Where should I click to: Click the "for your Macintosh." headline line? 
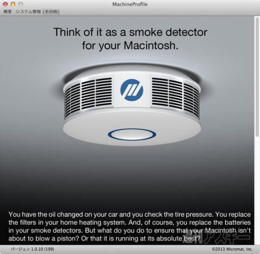[x=130, y=45]
